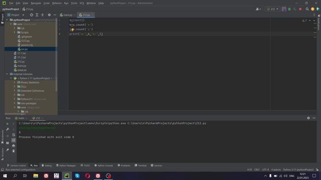This screenshot has width=321, height=180.
Task: Click the wrench icon in Run panel
Action: tap(8, 129)
